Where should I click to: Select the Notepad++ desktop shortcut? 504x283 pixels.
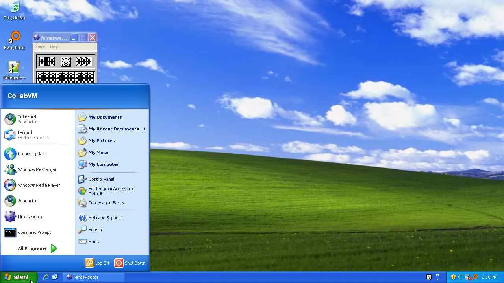14,70
